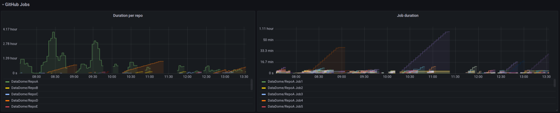Image resolution: width=560 pixels, height=113 pixels.
Task: Click green swatch of RepoA Job1
Action: coord(264,82)
